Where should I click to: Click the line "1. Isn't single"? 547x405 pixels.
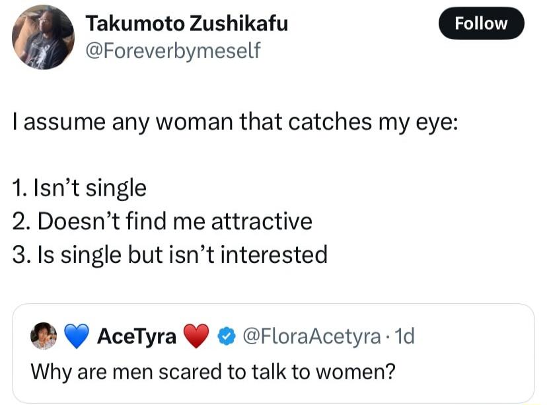79,189
